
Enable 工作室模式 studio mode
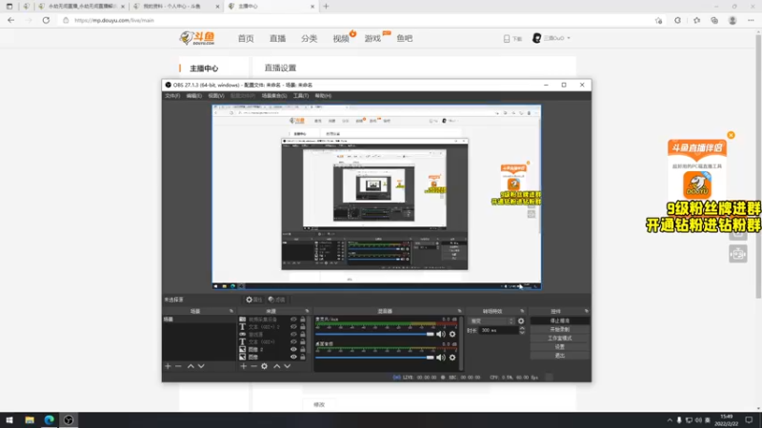560,339
